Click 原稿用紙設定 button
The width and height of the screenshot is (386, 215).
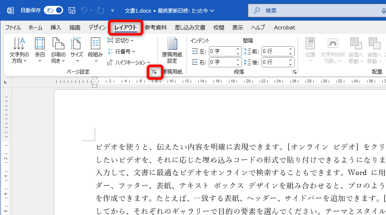pyautogui.click(x=172, y=50)
